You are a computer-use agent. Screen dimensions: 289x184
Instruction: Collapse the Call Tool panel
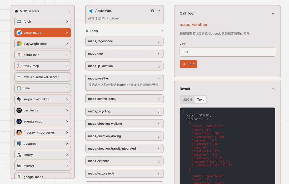tap(273, 13)
